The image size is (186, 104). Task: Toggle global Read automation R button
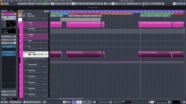point(44,4)
